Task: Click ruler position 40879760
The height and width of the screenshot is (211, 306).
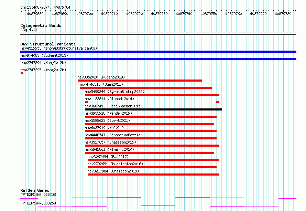Action: click(x=233, y=14)
